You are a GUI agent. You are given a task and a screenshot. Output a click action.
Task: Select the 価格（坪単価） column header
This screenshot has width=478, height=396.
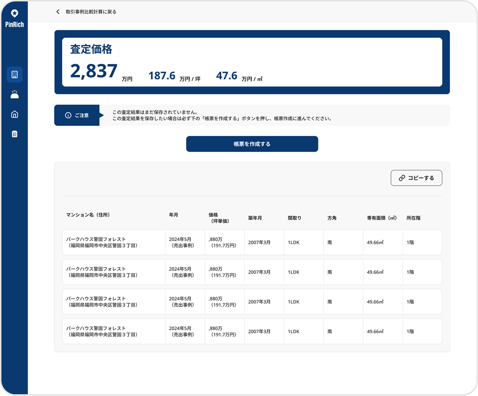218,218
